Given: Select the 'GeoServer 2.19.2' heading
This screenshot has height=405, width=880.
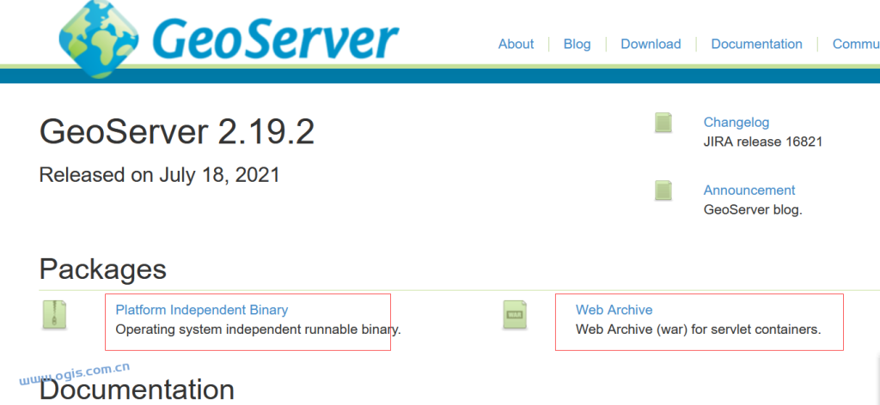Looking at the screenshot, I should pos(177,133).
